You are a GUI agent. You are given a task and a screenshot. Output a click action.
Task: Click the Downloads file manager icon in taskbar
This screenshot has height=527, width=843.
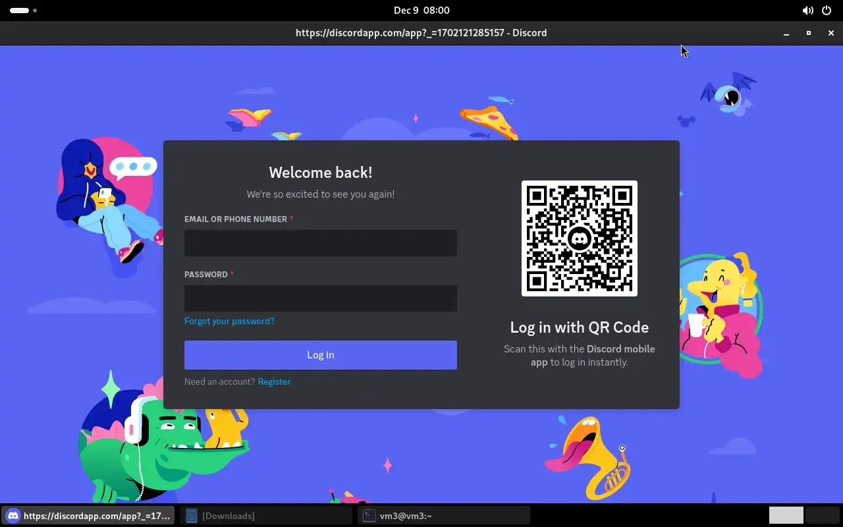click(191, 516)
